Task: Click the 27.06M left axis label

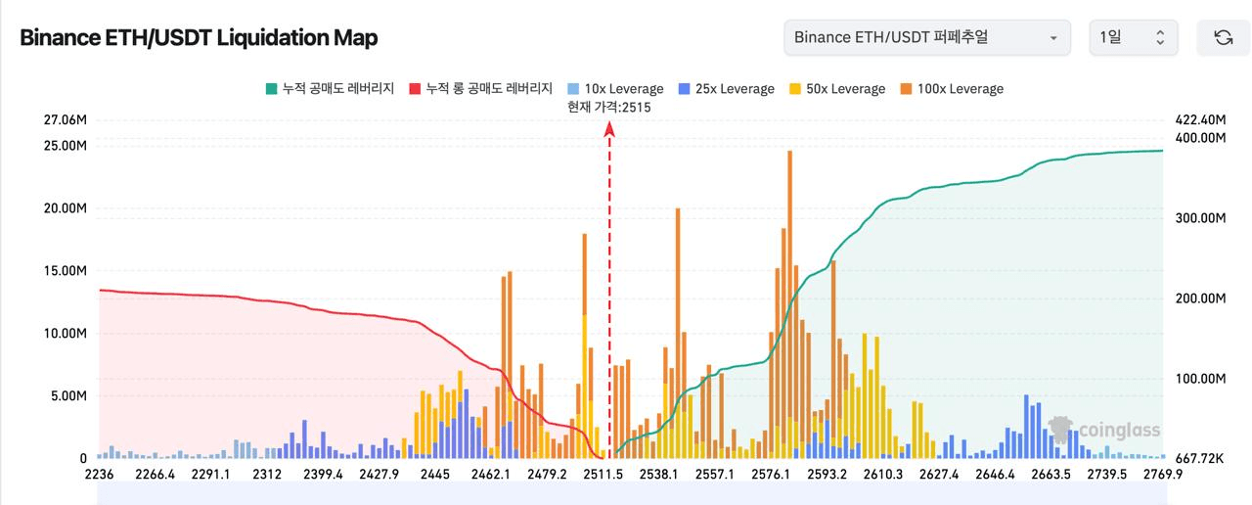Action: click(x=67, y=119)
